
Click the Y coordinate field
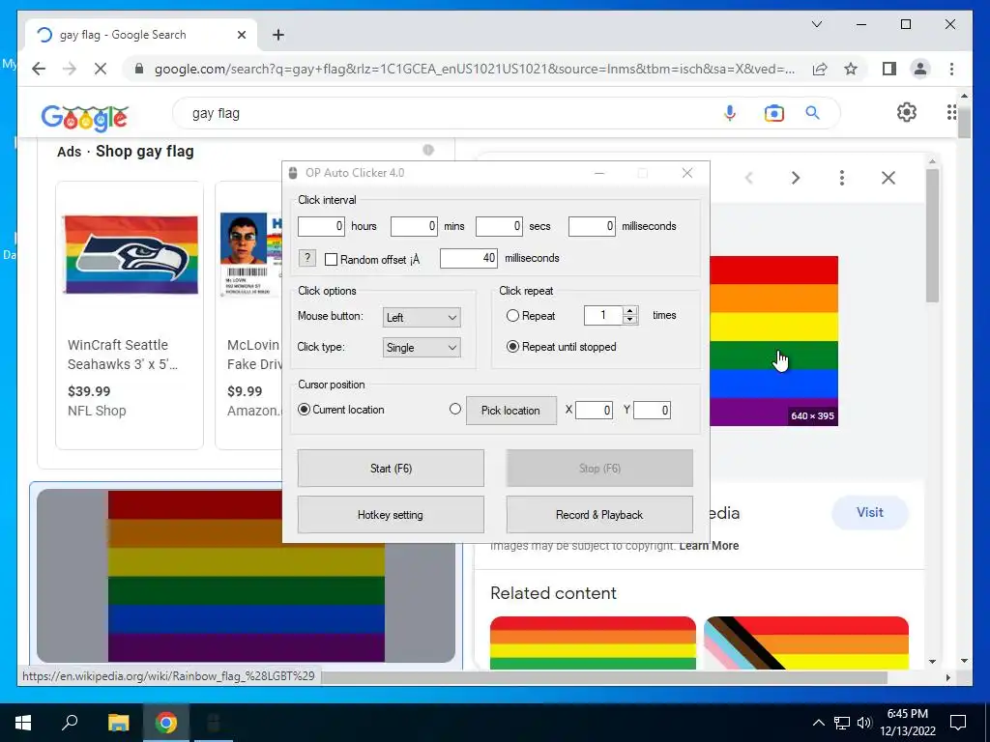(x=653, y=410)
